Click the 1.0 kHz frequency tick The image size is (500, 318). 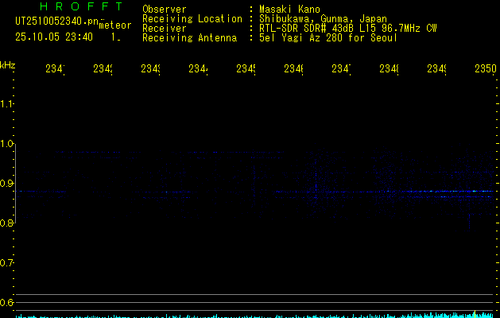(x=7, y=144)
